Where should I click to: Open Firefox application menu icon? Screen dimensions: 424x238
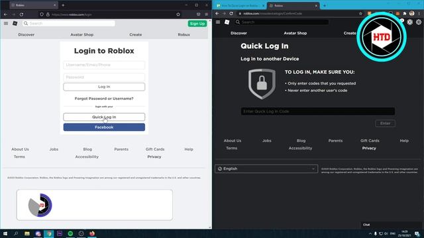206,15
